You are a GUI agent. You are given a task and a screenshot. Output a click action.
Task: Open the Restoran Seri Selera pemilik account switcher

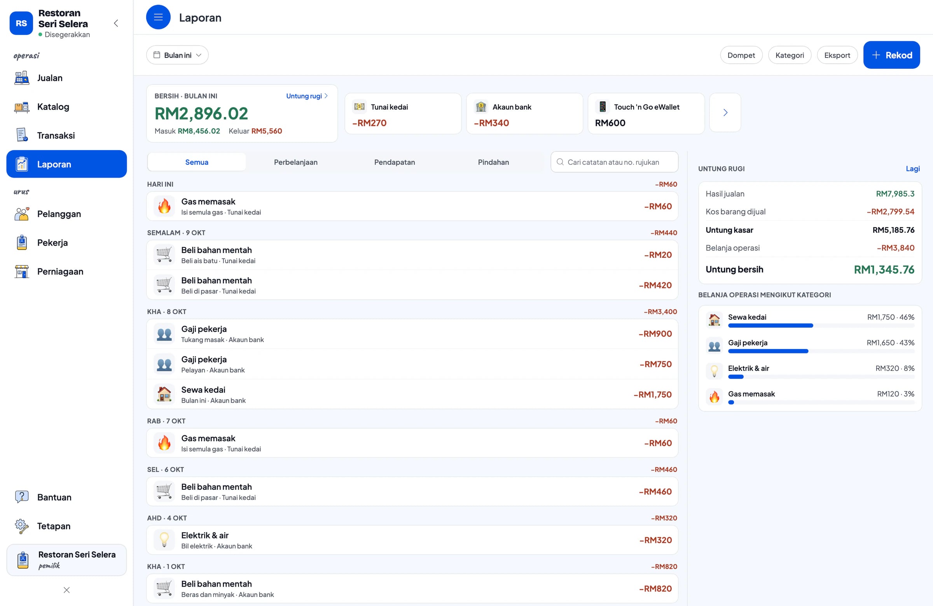[x=66, y=560]
